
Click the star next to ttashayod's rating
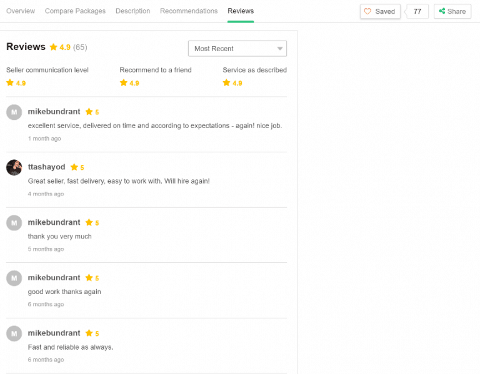[74, 167]
